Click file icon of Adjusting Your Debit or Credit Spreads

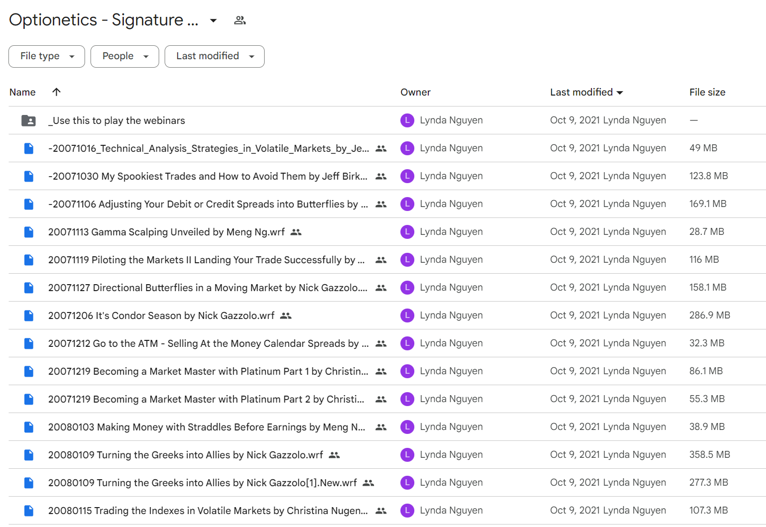tap(29, 204)
